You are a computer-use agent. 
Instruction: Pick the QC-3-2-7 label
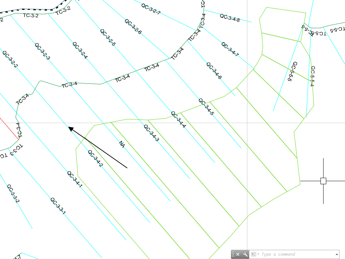(x=151, y=9)
